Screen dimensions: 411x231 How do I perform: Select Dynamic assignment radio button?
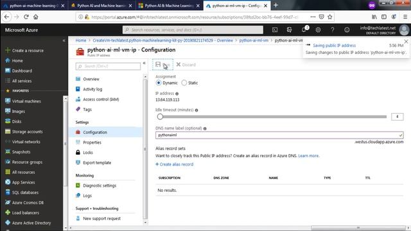click(159, 83)
